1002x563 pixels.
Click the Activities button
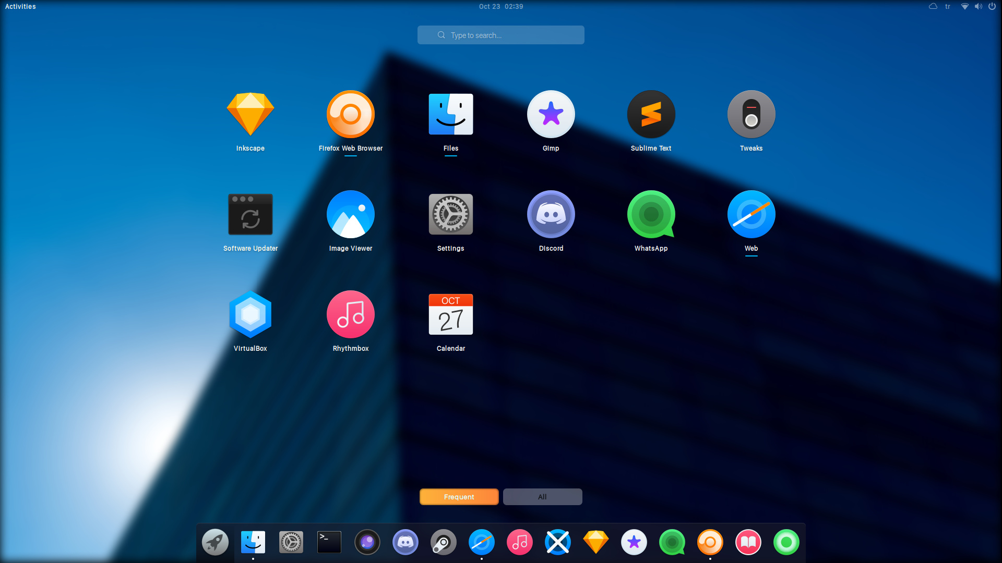[x=20, y=6]
